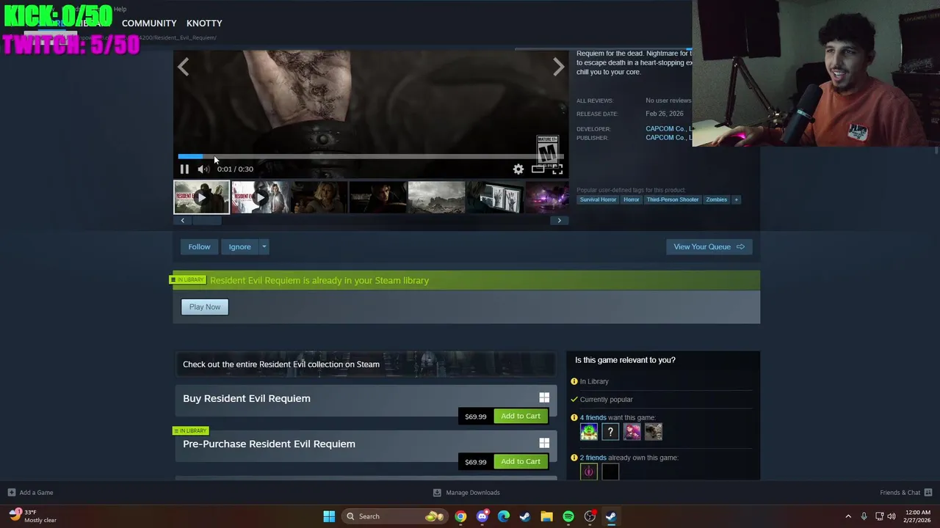Add Buy Resident Evil Requiem to cart
Viewport: 940px width, 528px height.
[x=521, y=416]
